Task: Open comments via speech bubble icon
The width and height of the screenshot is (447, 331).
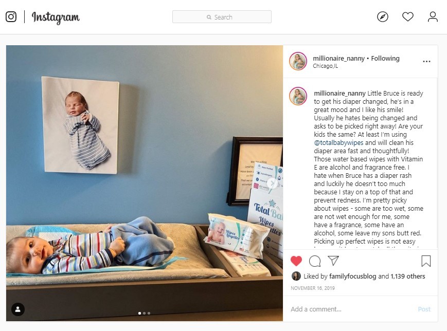Action: (x=315, y=261)
